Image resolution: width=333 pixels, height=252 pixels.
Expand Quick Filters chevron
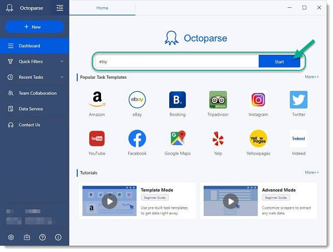tap(62, 61)
